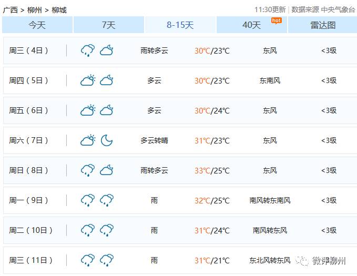Click the 11:30更新 update time
357x276 pixels.
coord(270,9)
